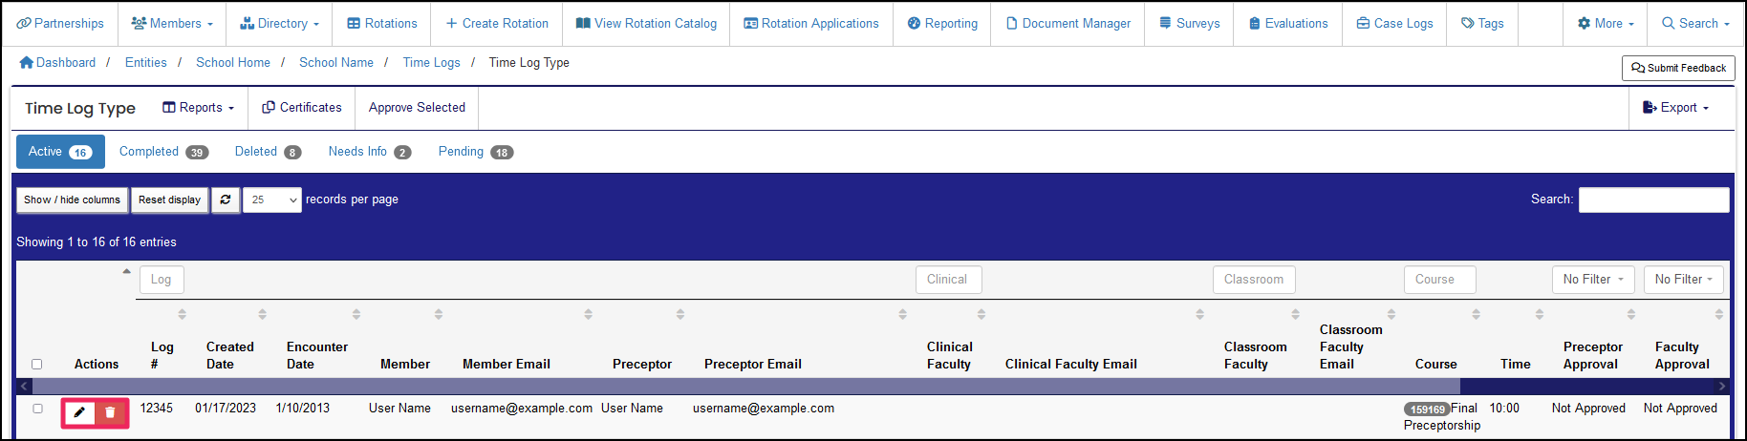Click the Reset display button

[x=169, y=199]
